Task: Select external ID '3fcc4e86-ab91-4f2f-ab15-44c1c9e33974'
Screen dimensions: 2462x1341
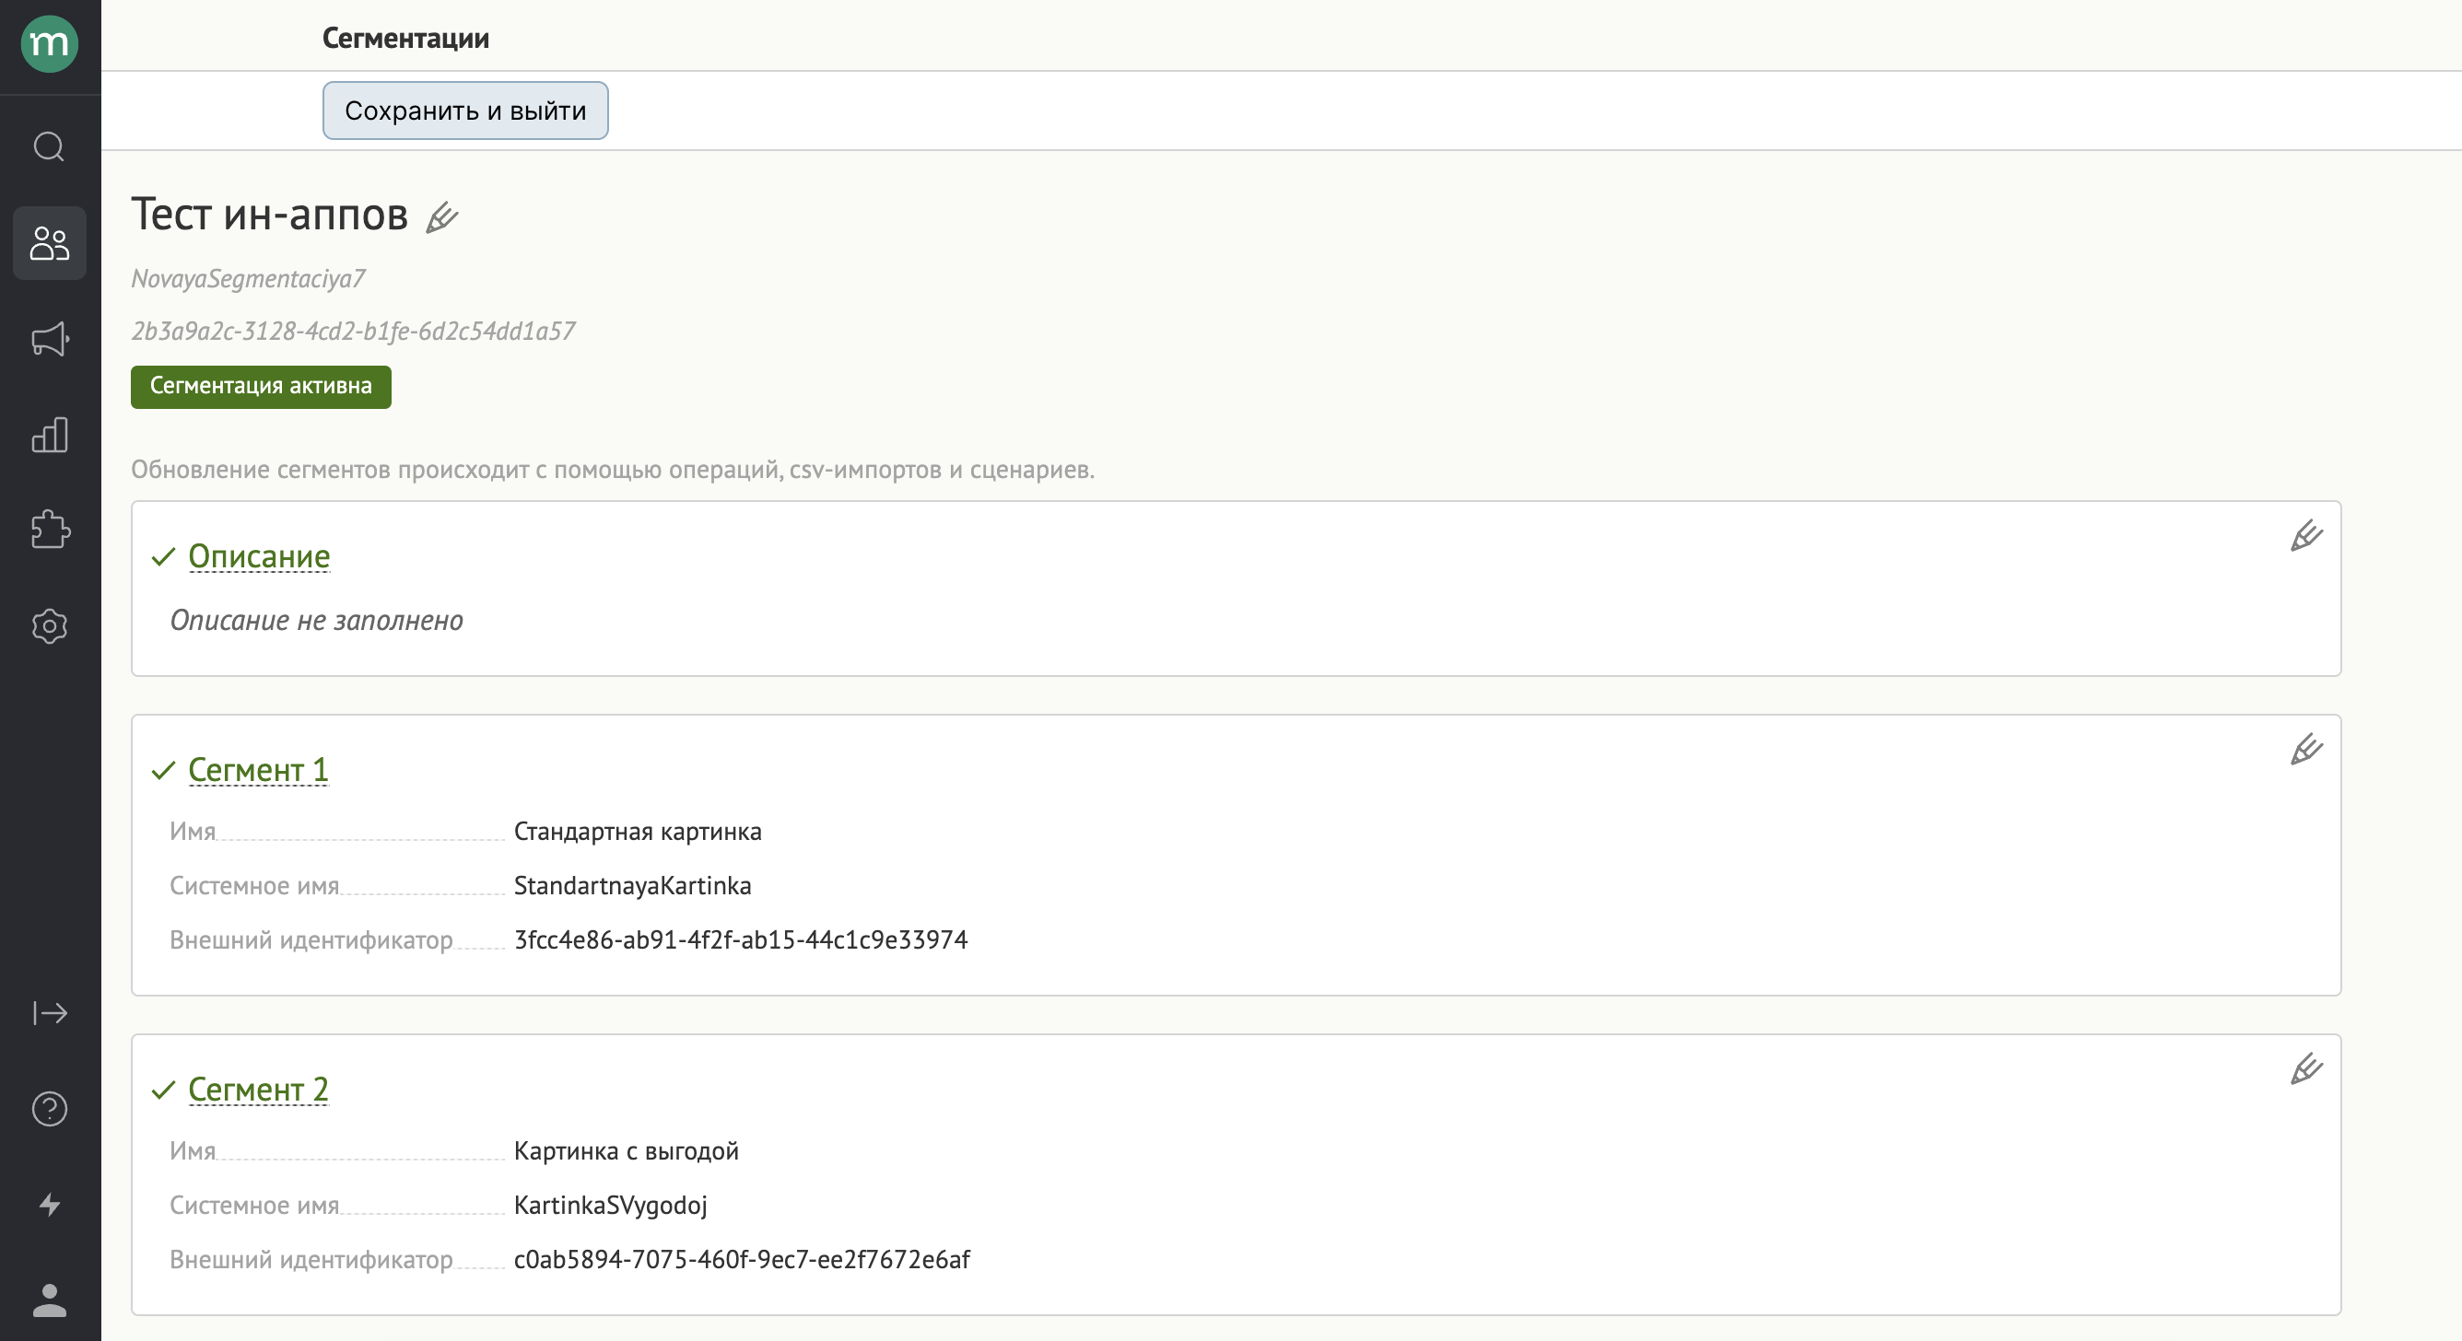Action: click(x=741, y=939)
